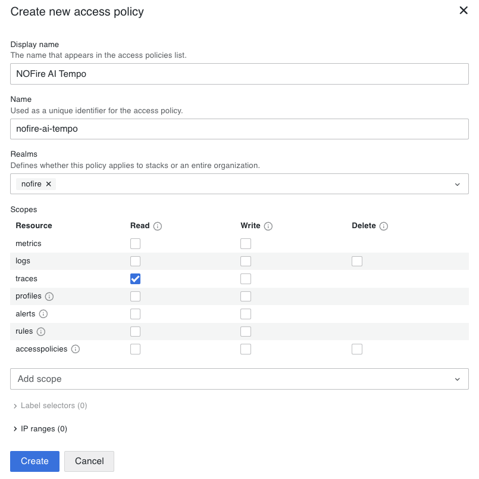Click the profiles info icon
This screenshot has width=479, height=479.
[49, 296]
